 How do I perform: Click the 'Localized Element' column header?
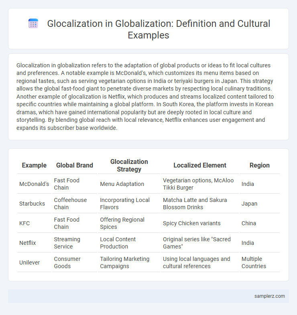click(200, 166)
